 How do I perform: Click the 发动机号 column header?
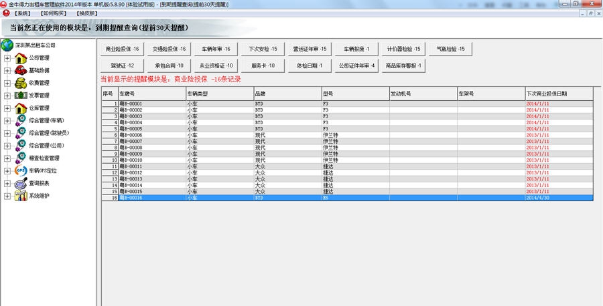(423, 94)
